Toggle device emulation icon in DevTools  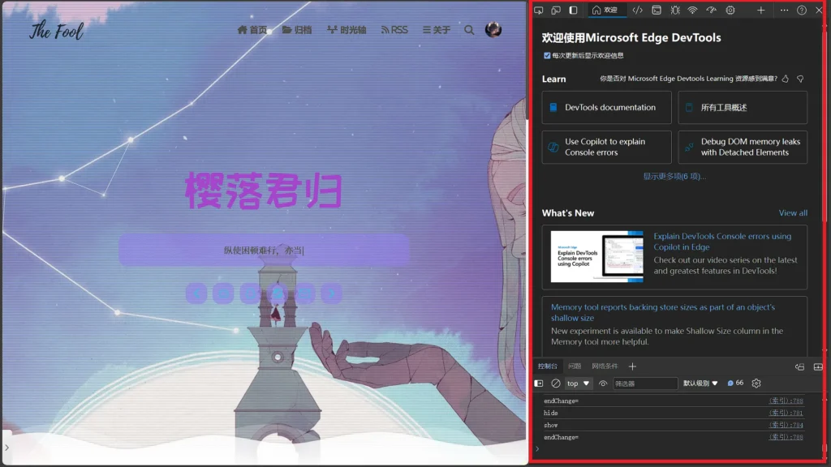click(556, 10)
